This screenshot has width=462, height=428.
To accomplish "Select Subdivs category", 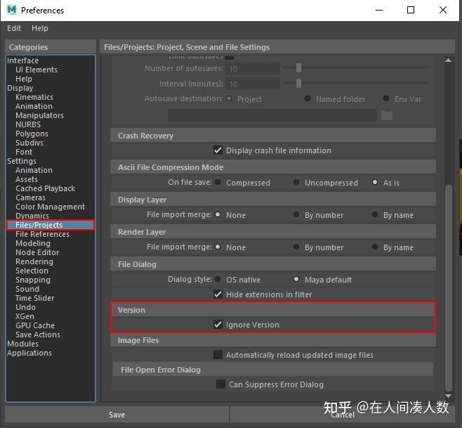I will pos(29,143).
